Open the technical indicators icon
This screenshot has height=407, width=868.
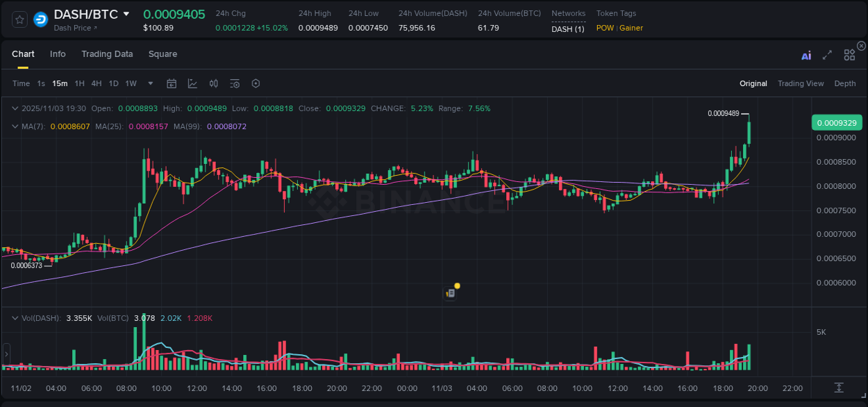(213, 83)
